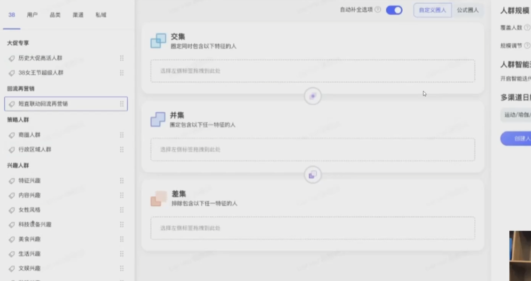Switch to 公式圈人 mode
The height and width of the screenshot is (281, 531).
[x=468, y=10]
